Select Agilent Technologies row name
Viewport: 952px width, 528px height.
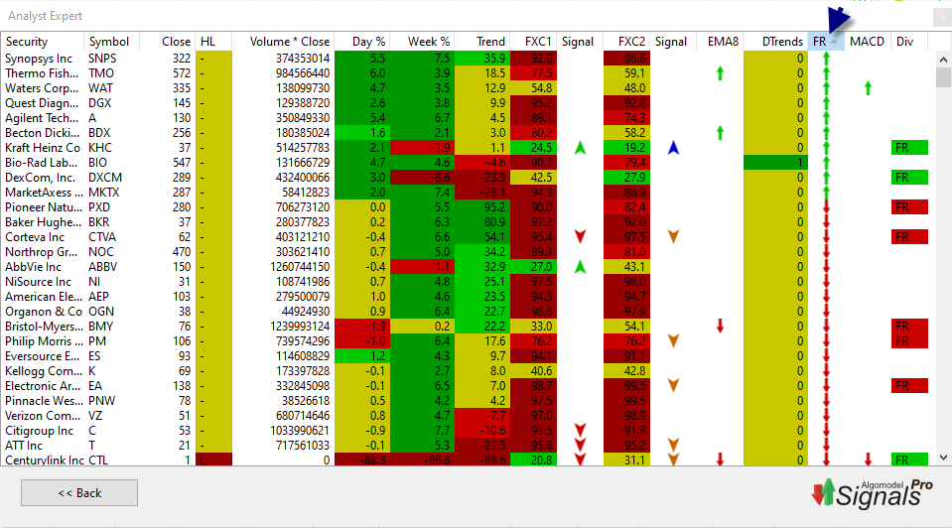(42, 118)
